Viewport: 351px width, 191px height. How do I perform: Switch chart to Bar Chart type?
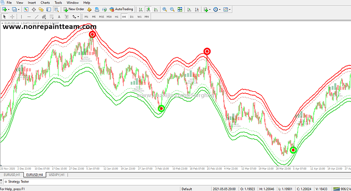click(x=140, y=9)
